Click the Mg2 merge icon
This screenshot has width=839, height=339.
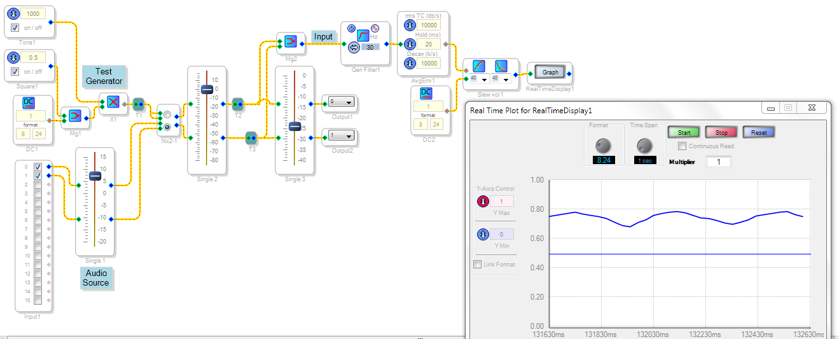click(291, 41)
